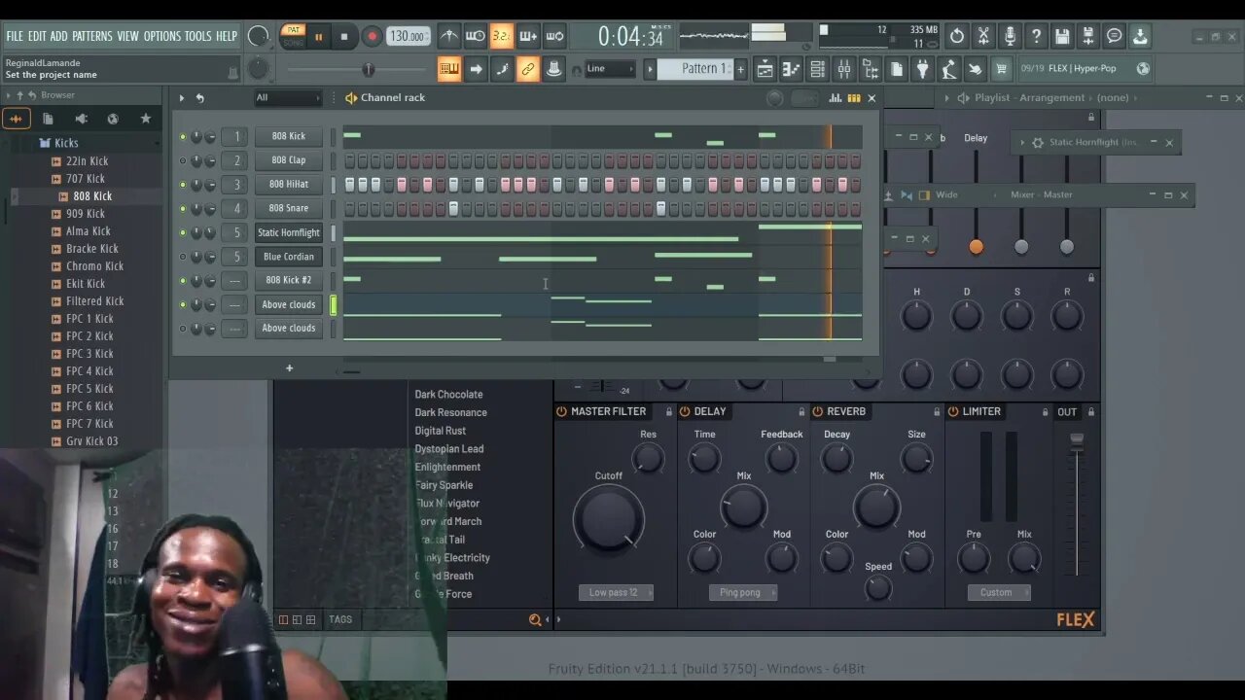Viewport: 1245px width, 700px height.
Task: Click the tempo 130.000 field
Action: [409, 37]
